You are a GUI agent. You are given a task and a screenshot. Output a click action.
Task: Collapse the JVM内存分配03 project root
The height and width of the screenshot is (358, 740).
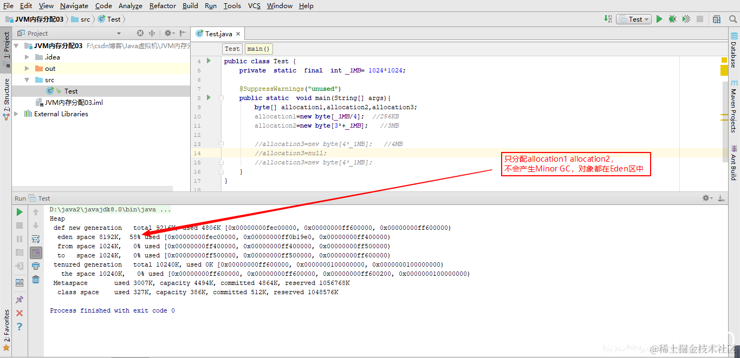[x=16, y=46]
